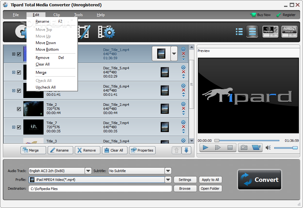Click iPad profile icon for Disc_Title_7.mp4

(165, 127)
